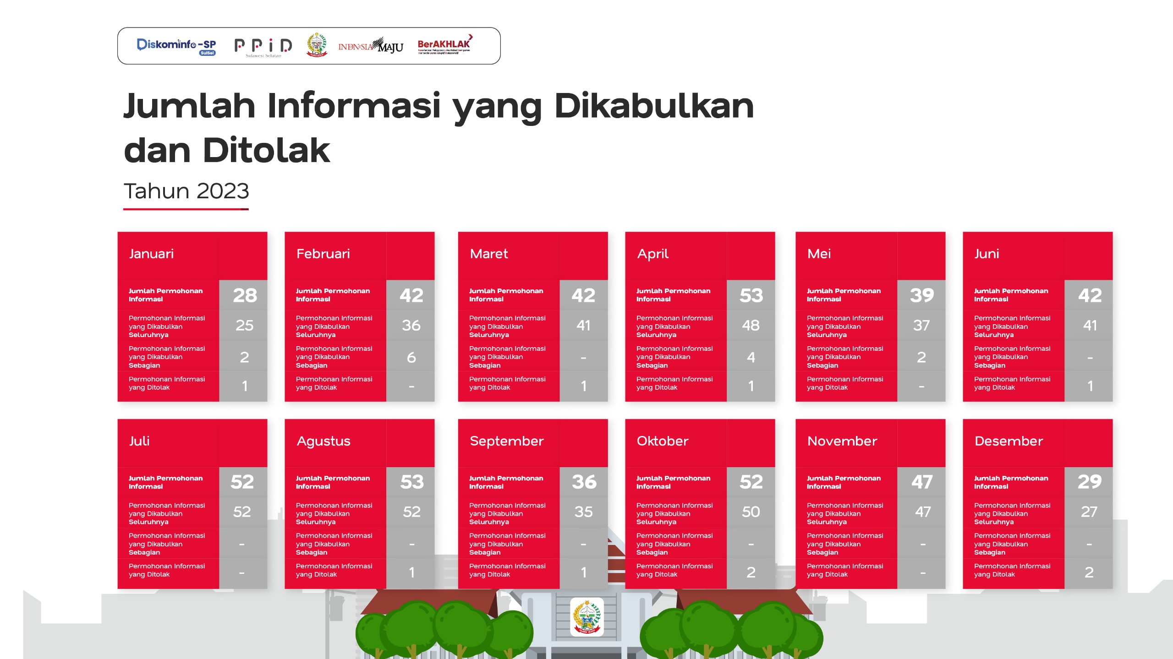Click 'Permohonan Informasi yang Ditolak' in Mei
This screenshot has height=659, width=1173.
tap(844, 383)
